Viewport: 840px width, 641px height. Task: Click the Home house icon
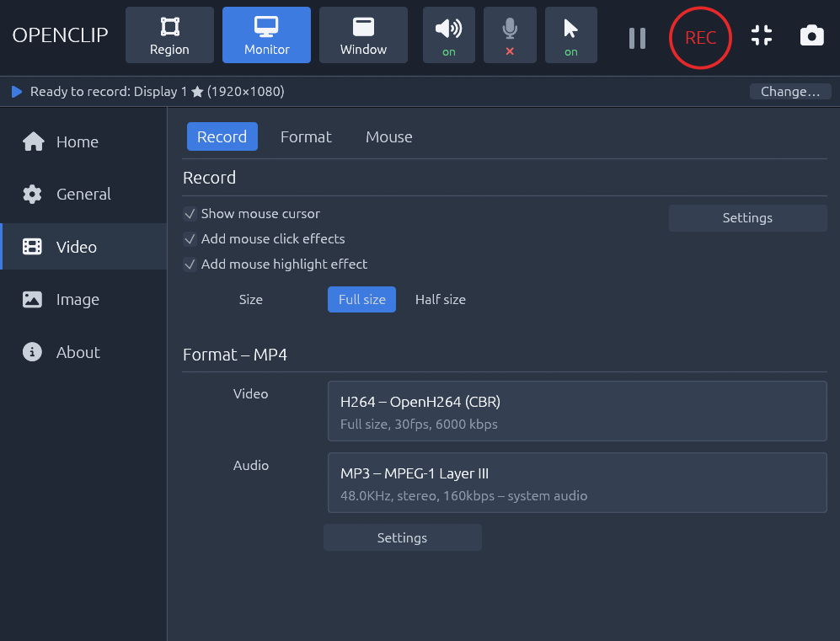[x=33, y=142]
